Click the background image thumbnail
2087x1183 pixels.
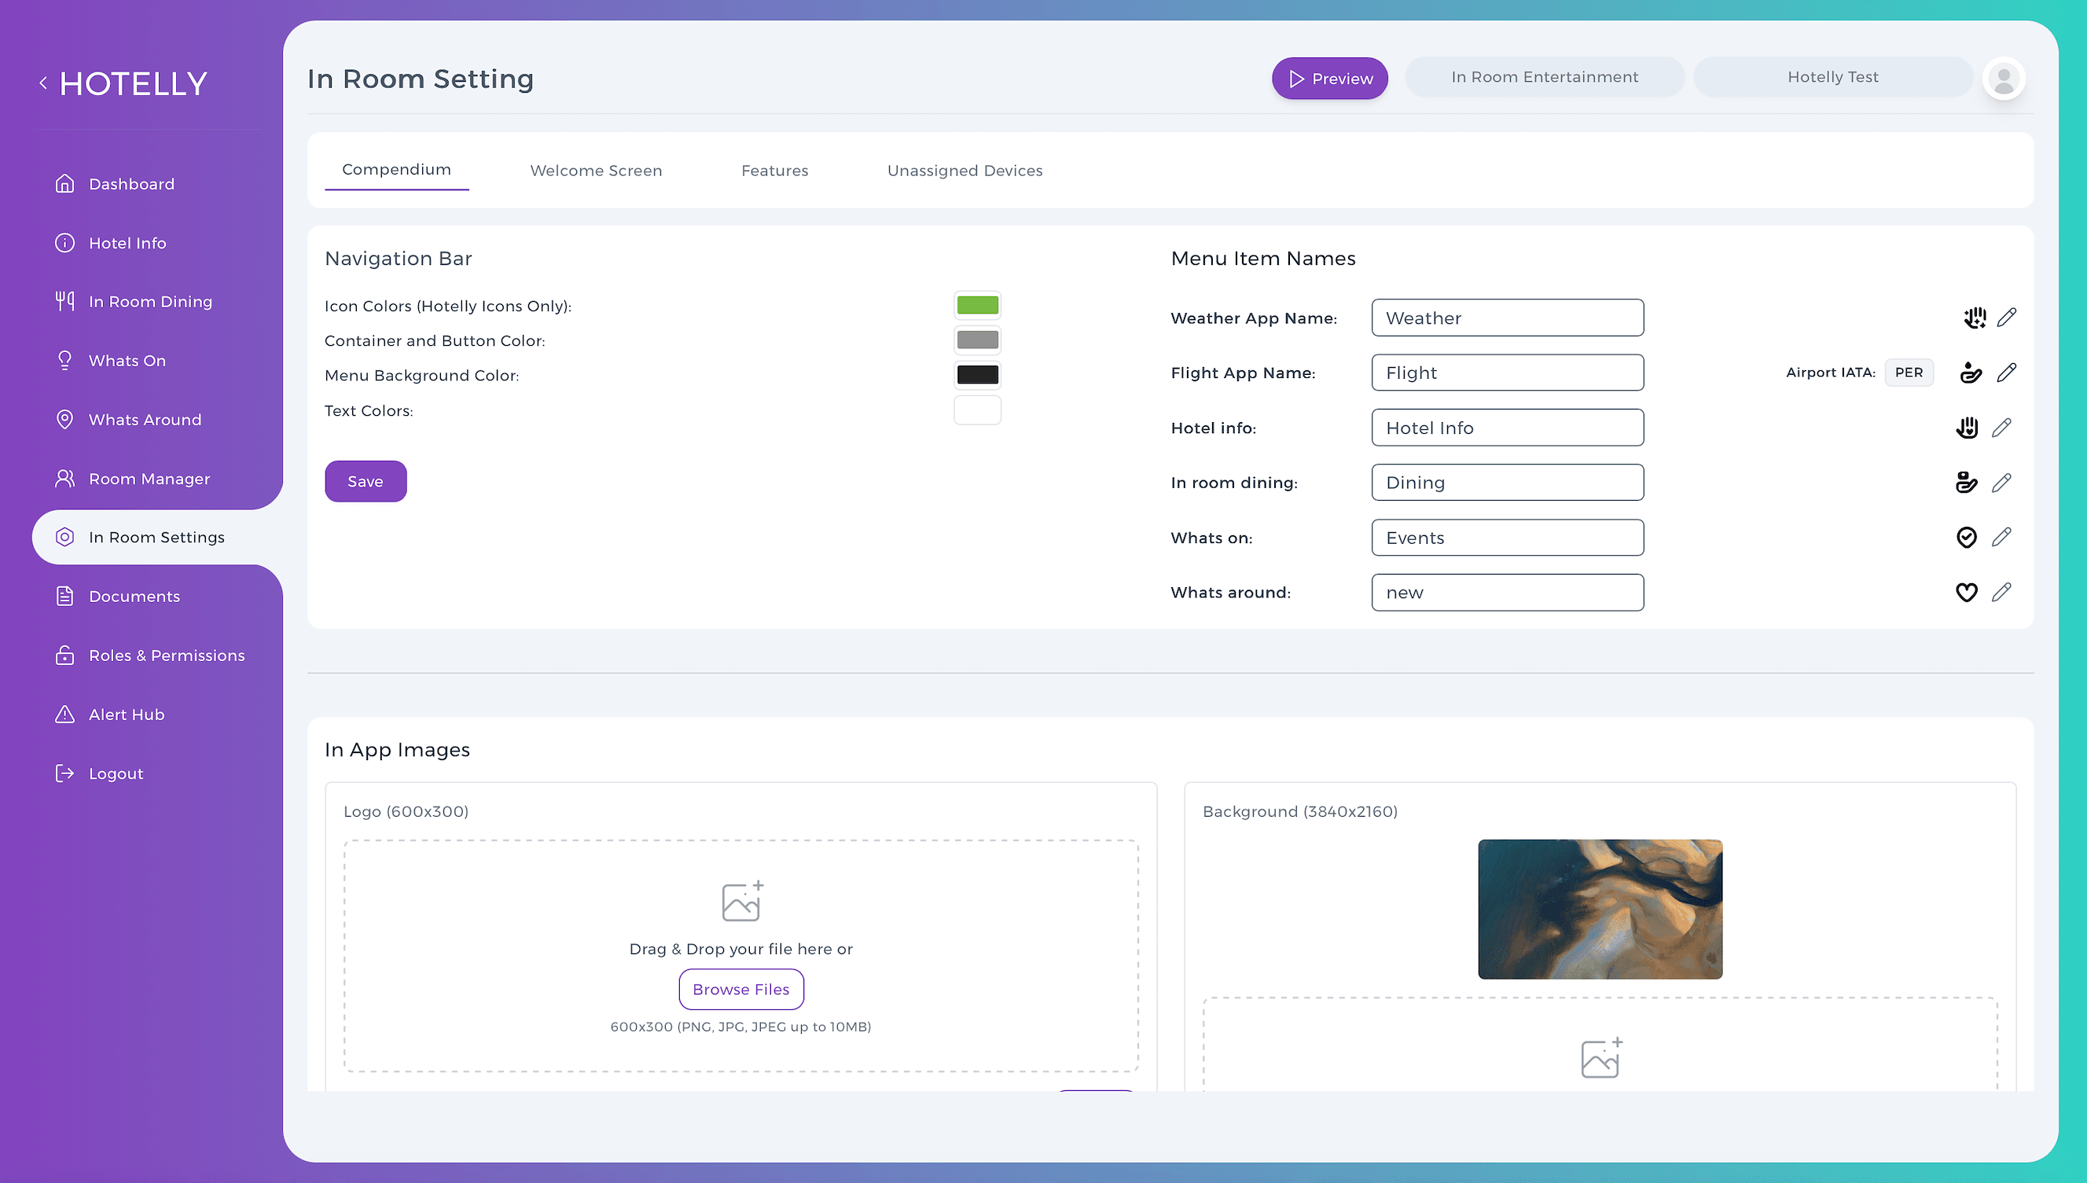click(x=1600, y=909)
